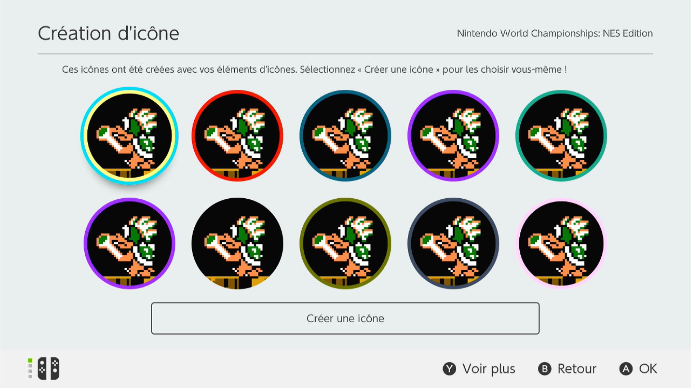Choose the red-bordered Bowser icon
Image resolution: width=691 pixels, height=388 pixels.
(x=237, y=136)
